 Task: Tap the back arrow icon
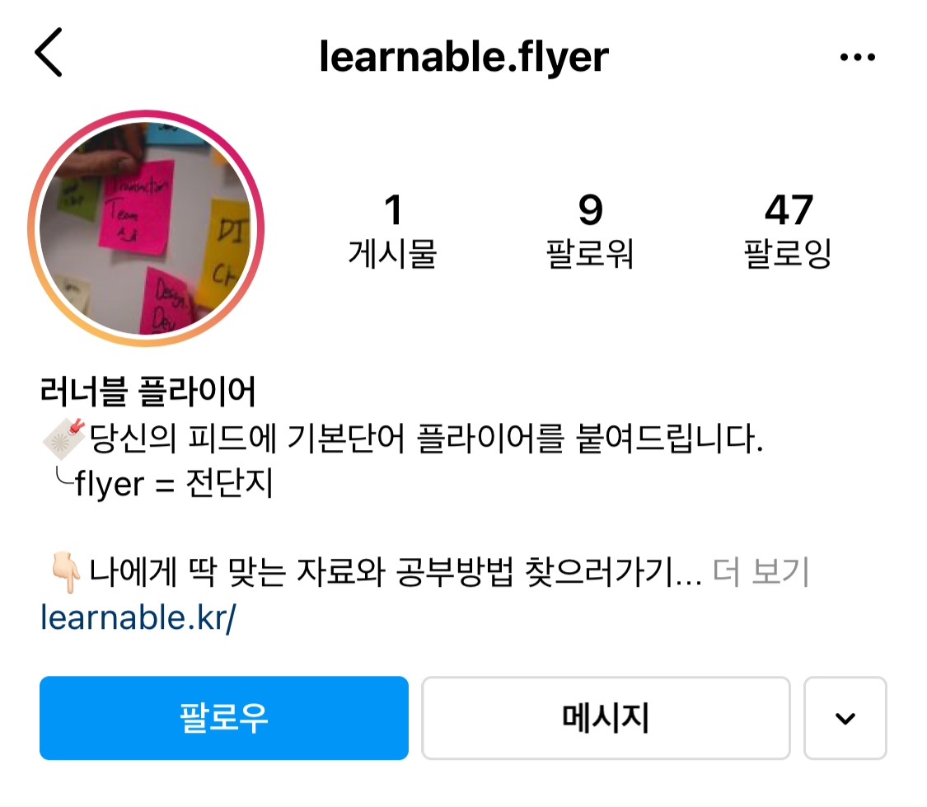pos(49,53)
